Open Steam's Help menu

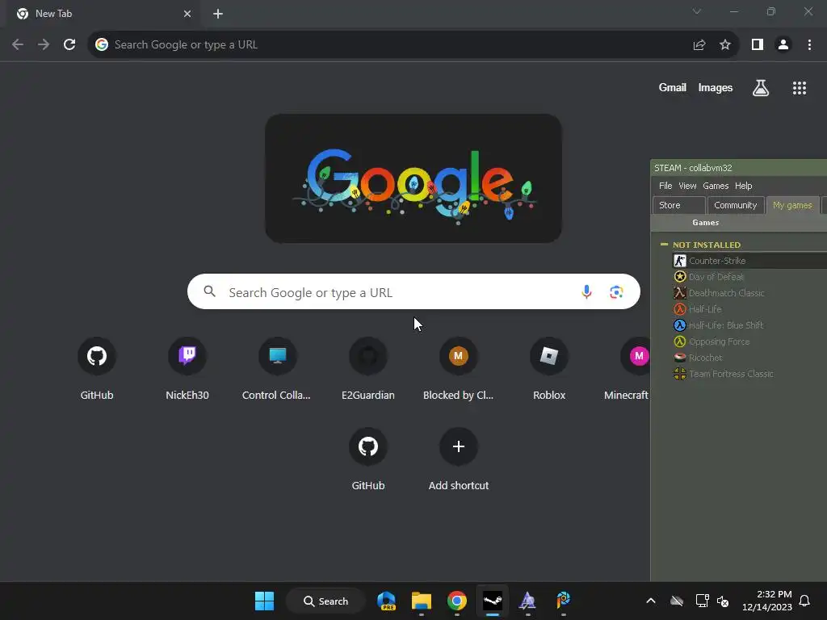click(744, 186)
